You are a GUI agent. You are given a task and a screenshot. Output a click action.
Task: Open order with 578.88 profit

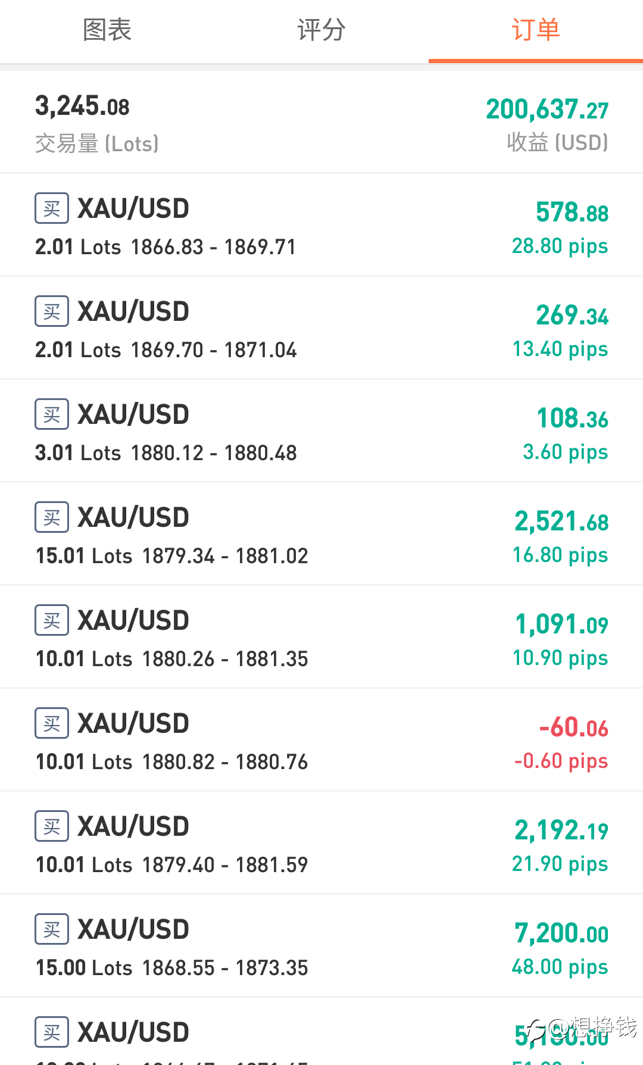(x=321, y=226)
